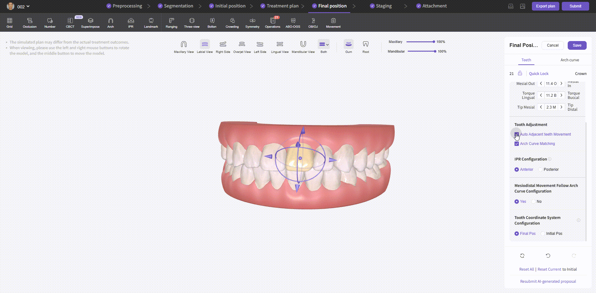Select Posterior IPR configuration

click(540, 170)
